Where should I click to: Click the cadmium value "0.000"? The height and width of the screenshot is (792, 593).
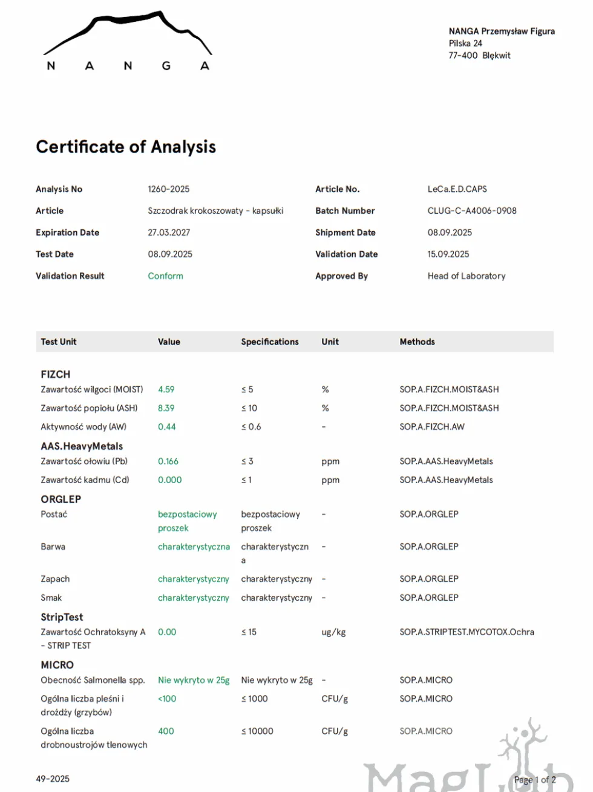click(x=169, y=480)
